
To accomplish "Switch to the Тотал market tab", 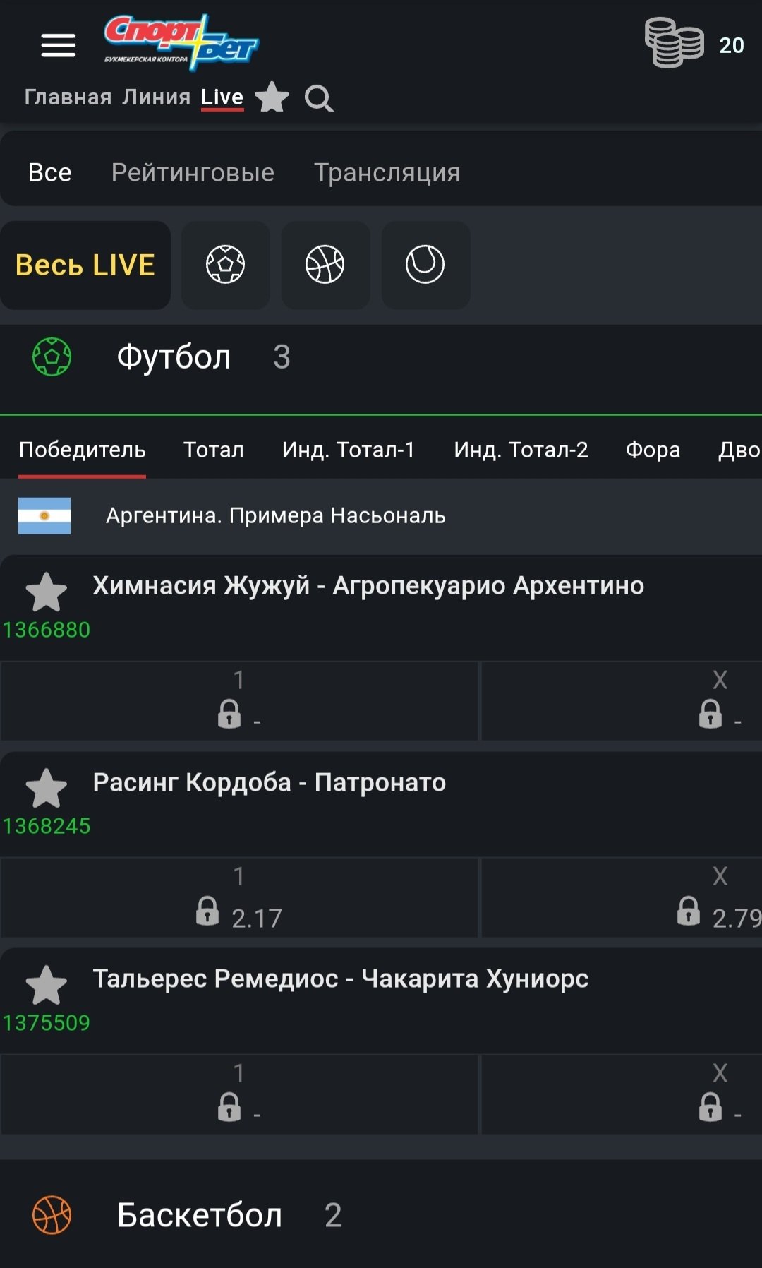I will (213, 450).
